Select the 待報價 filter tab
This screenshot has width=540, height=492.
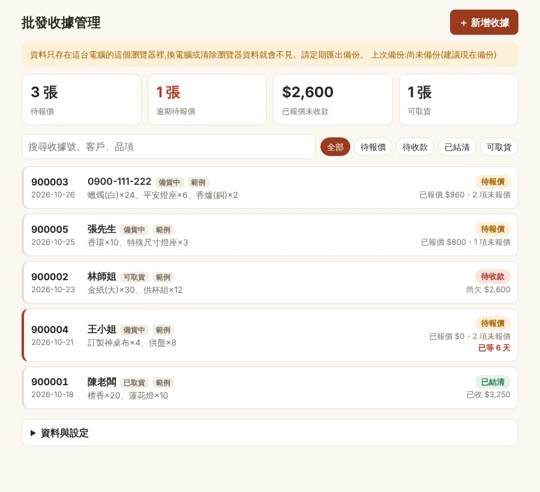coord(373,147)
